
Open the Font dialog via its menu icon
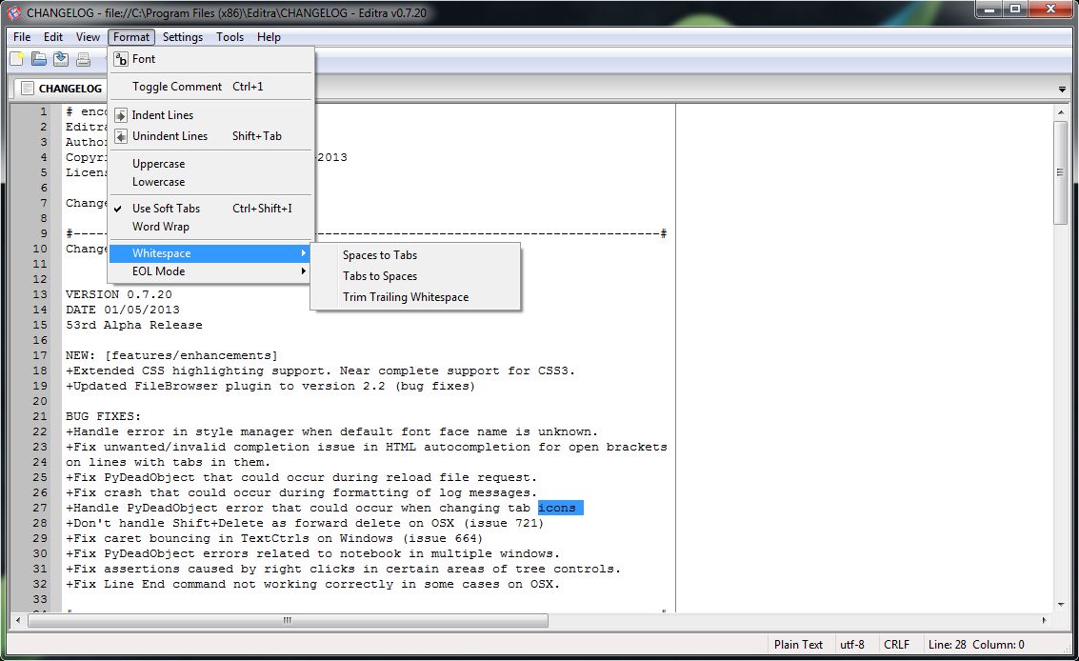pos(121,58)
